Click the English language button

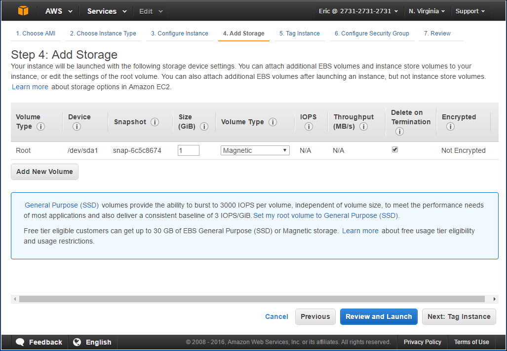92,342
